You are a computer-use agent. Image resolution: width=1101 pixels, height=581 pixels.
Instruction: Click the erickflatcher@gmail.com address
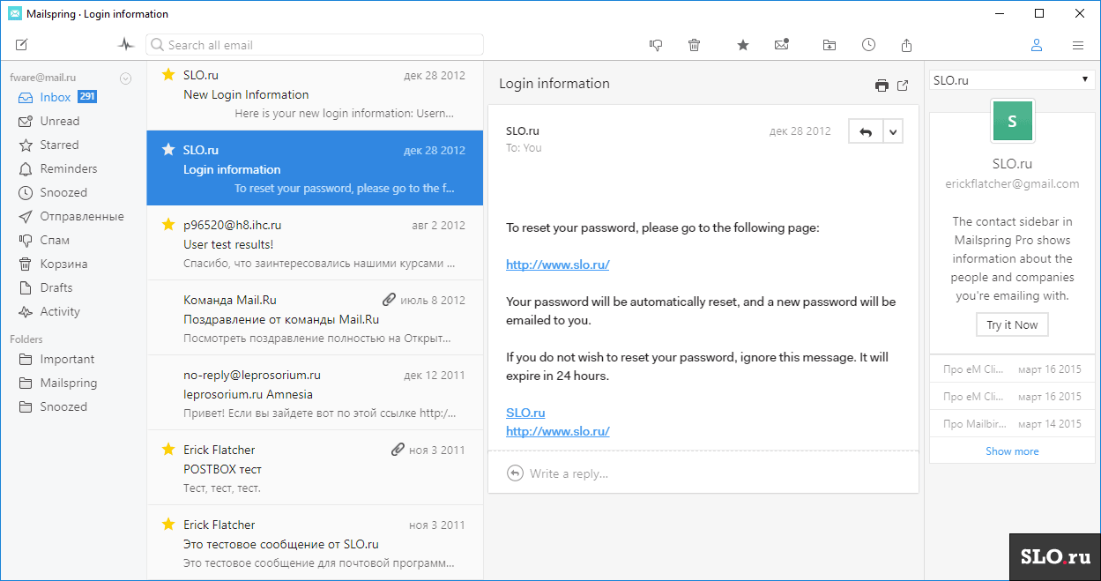pos(1012,183)
